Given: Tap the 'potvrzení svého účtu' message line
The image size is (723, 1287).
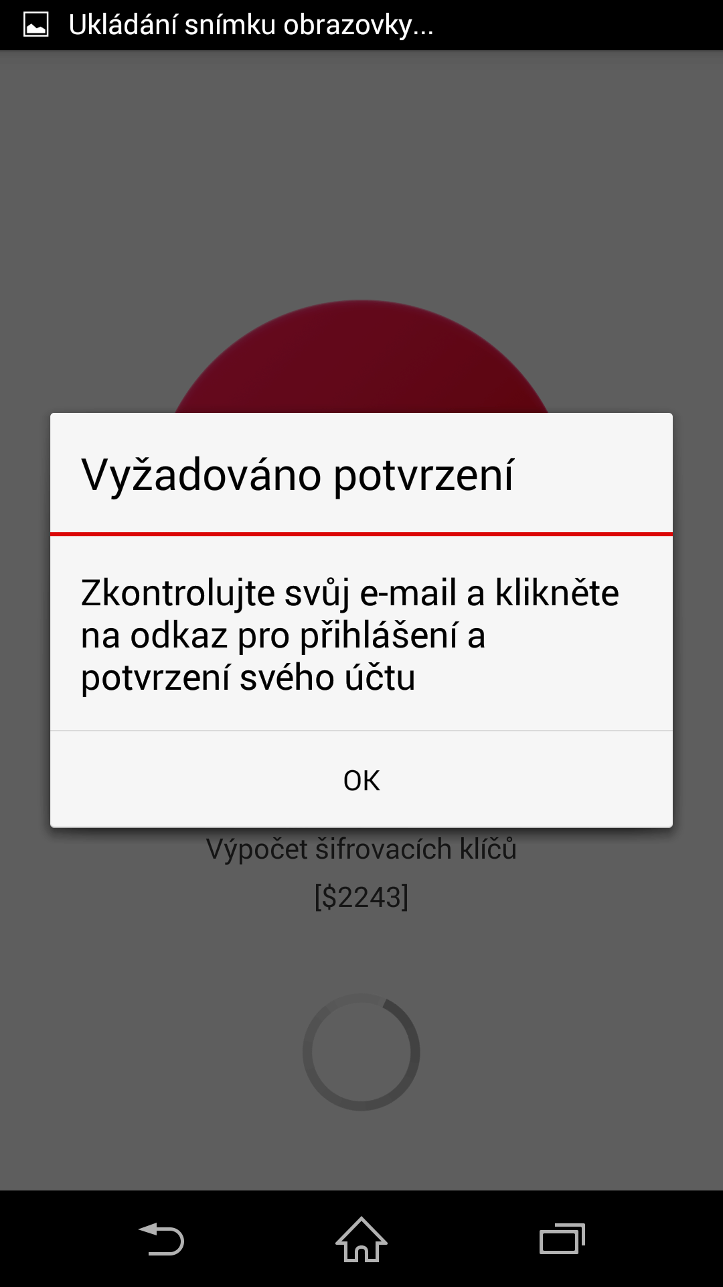Looking at the screenshot, I should (x=248, y=678).
